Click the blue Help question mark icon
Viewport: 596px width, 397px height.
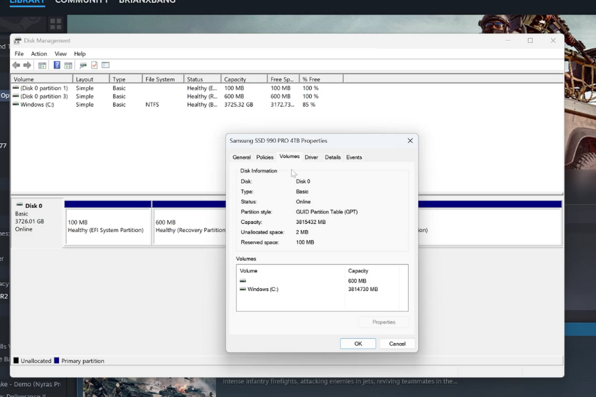point(57,65)
